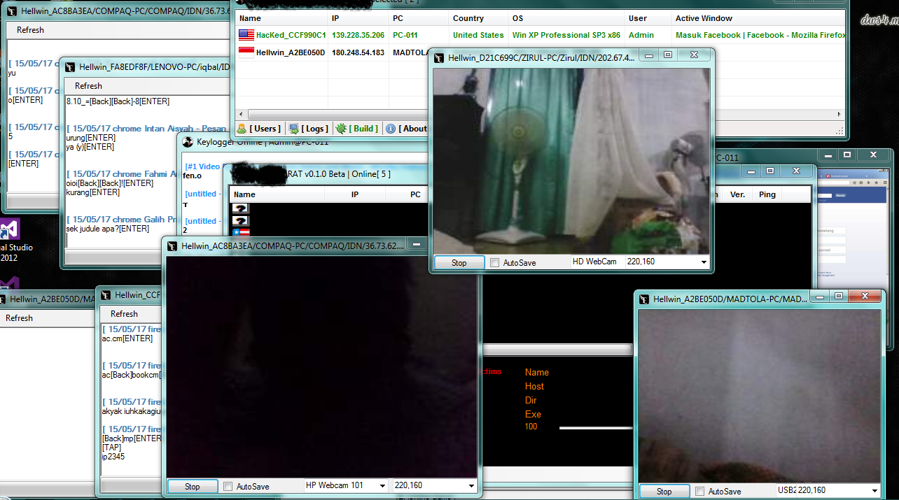
Task: Click Refresh in the Hellwin_A2BE050D log window
Action: (19, 318)
